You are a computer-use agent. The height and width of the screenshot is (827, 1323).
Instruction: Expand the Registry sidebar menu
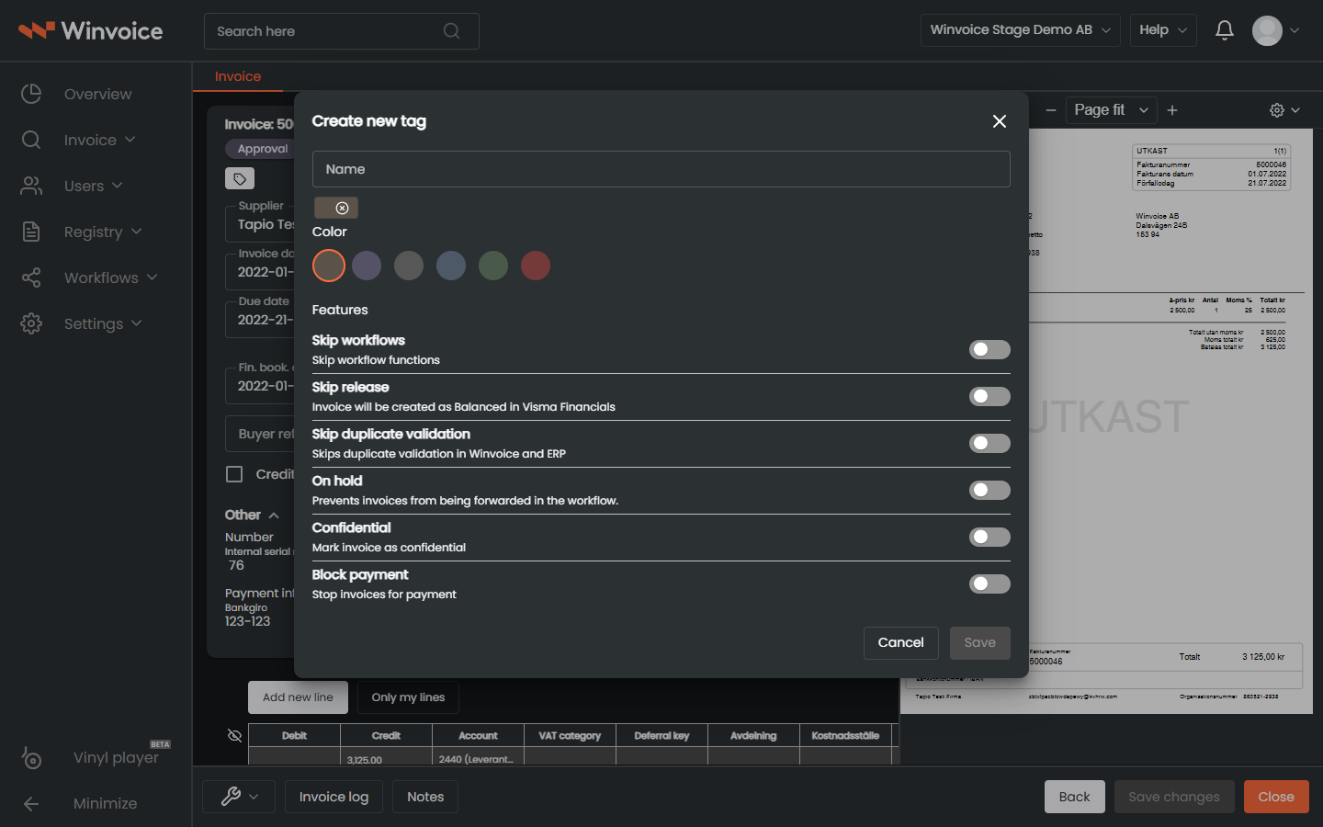[136, 232]
